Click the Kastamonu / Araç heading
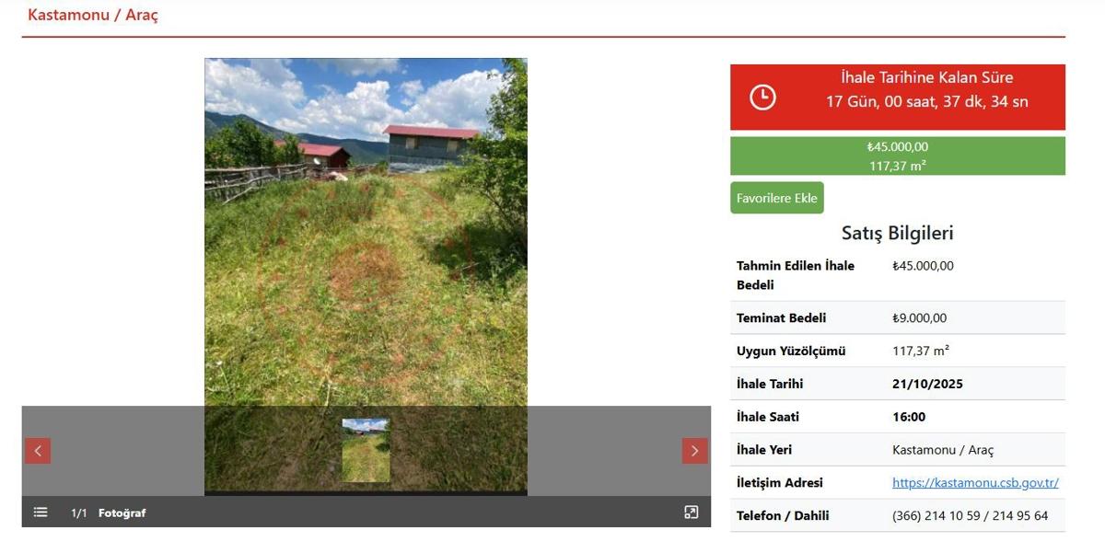1105x553 pixels. coord(93,15)
